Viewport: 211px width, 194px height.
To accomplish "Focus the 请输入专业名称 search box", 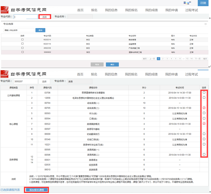I will [19, 30].
